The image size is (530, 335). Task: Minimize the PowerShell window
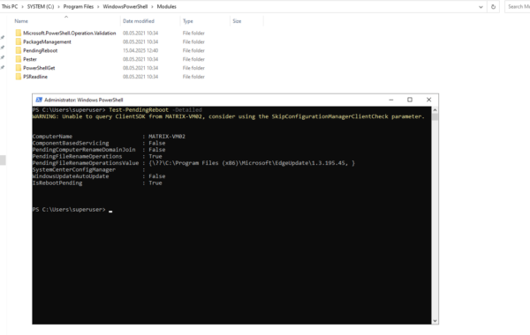click(391, 100)
